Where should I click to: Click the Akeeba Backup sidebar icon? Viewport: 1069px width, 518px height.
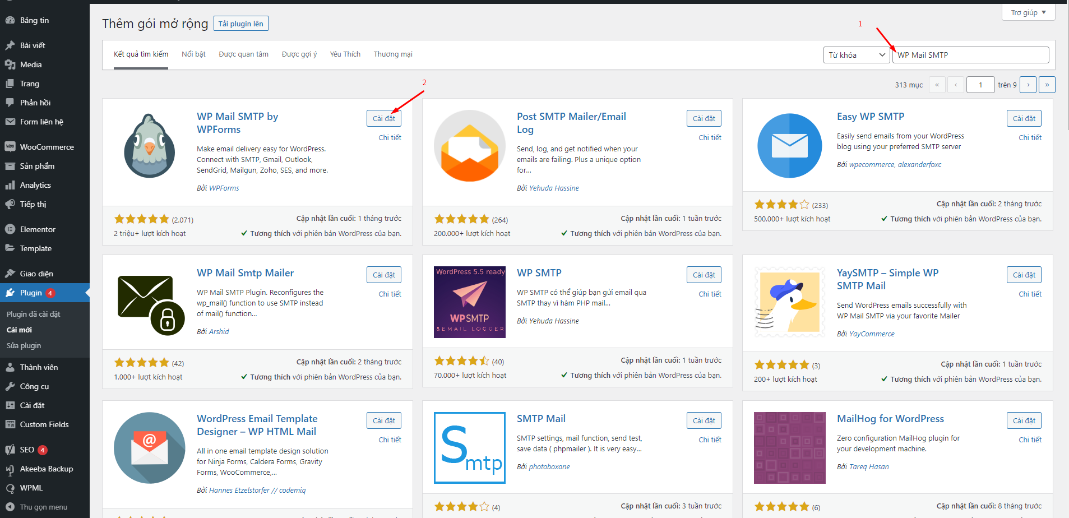coord(10,469)
